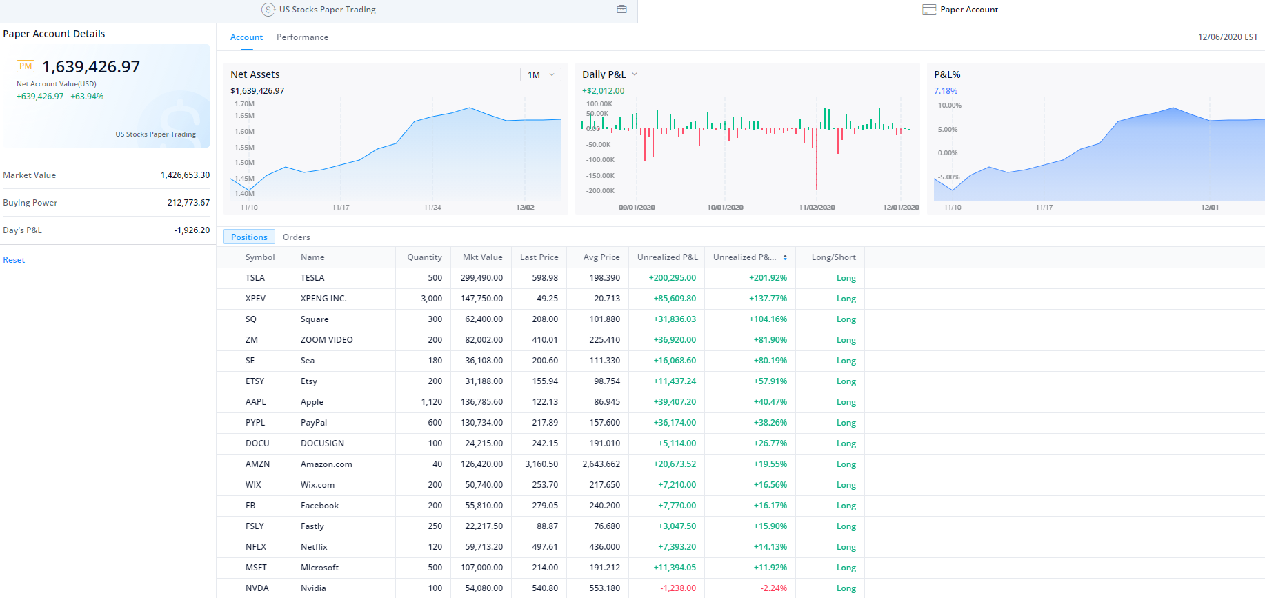Select the TSLA position row

tap(255, 278)
